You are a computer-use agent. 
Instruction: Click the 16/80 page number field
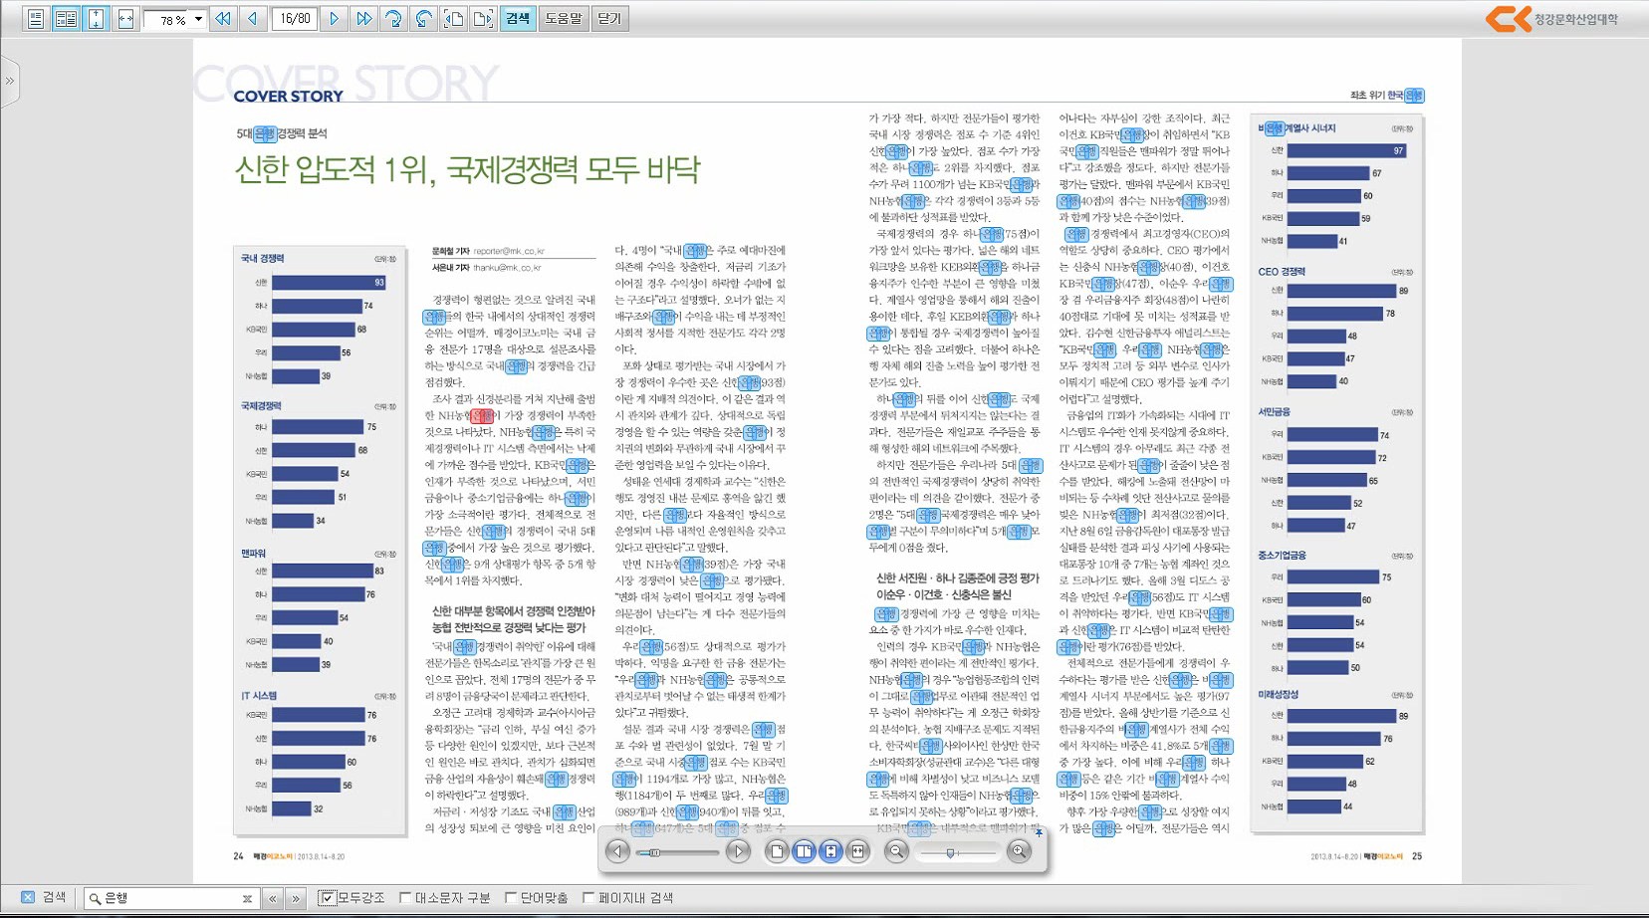[295, 19]
